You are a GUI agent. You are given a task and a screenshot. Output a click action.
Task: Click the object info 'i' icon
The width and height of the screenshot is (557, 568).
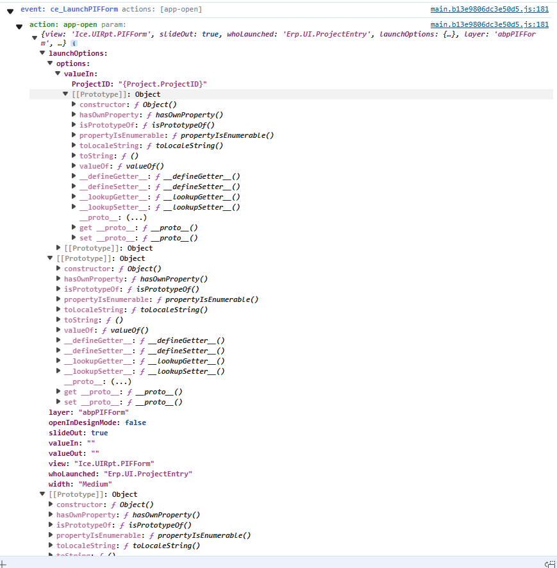point(74,44)
